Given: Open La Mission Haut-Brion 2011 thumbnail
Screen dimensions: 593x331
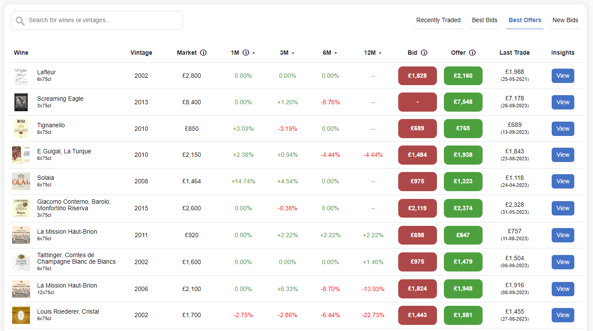Looking at the screenshot, I should 21,235.
